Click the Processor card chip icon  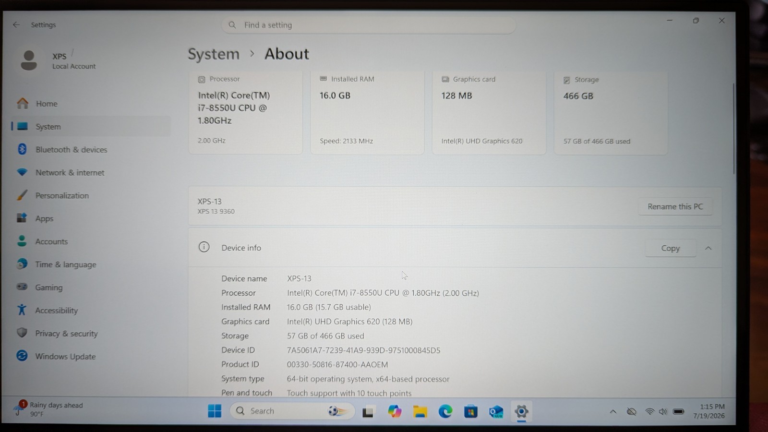point(202,79)
